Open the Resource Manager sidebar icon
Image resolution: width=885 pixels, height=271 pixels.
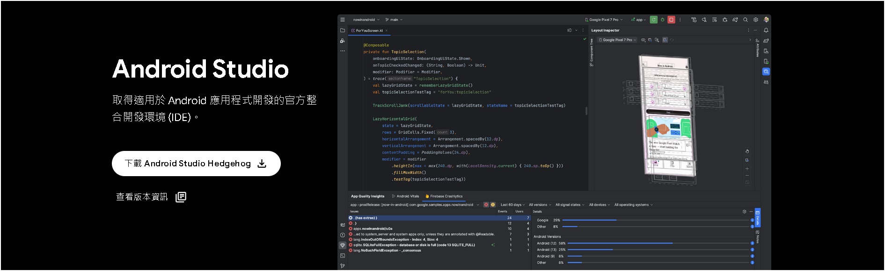click(x=343, y=41)
